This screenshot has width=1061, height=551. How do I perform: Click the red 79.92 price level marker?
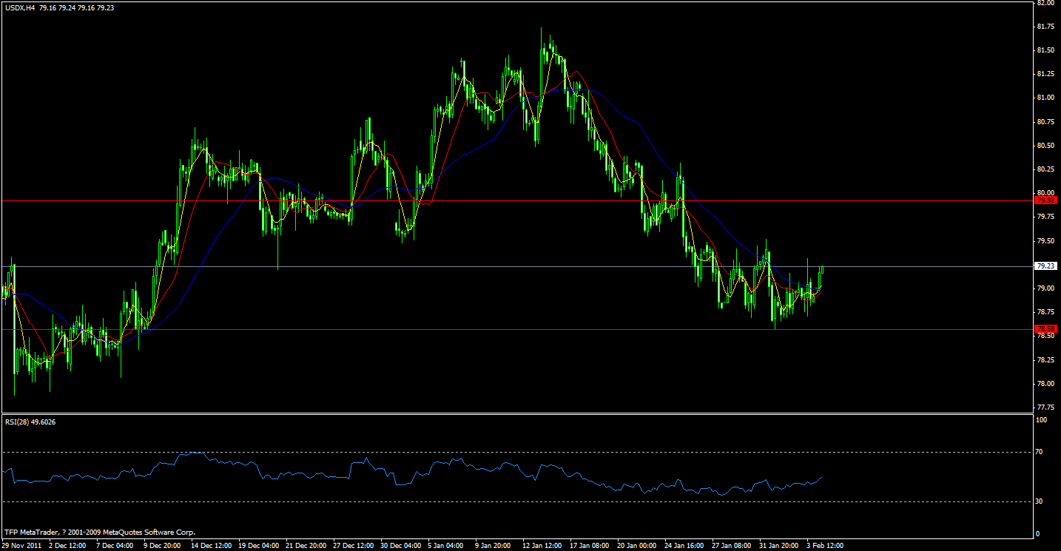[1045, 200]
